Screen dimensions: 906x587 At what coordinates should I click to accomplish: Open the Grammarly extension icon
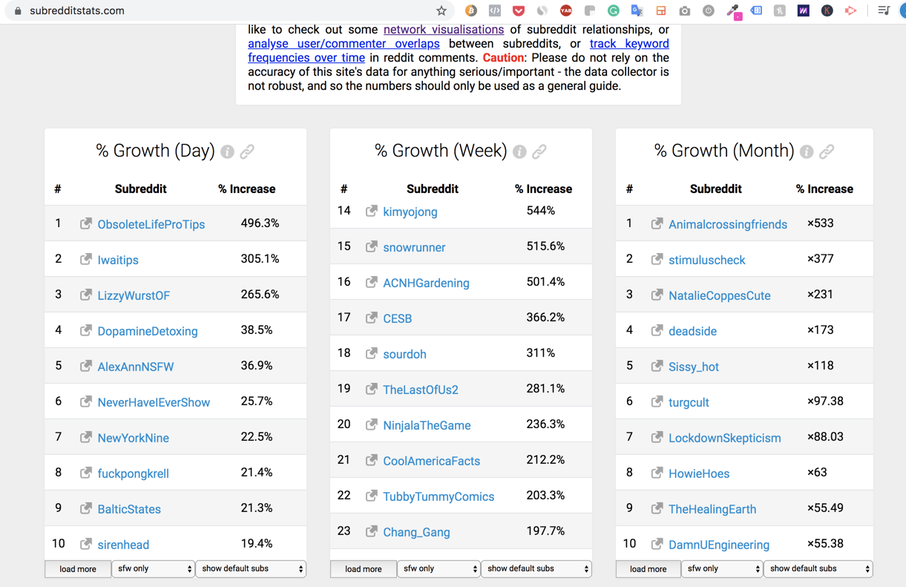[614, 10]
